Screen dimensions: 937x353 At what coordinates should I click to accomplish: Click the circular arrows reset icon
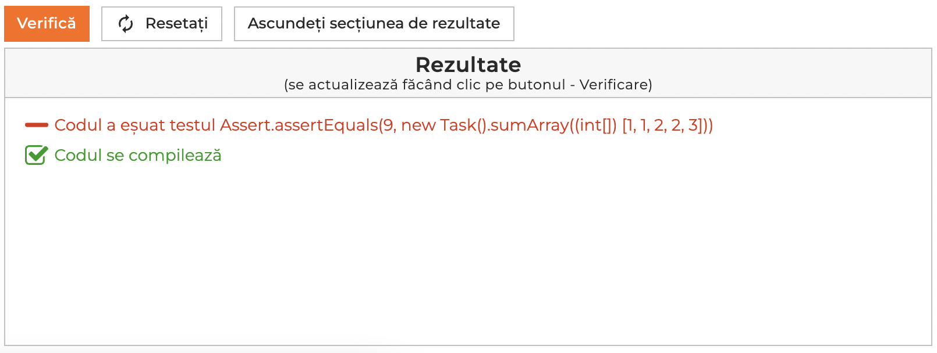click(x=126, y=24)
